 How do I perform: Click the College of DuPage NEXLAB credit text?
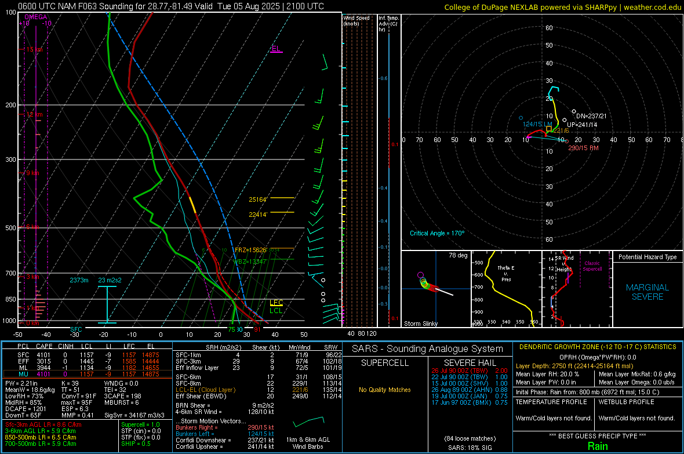[x=563, y=7]
